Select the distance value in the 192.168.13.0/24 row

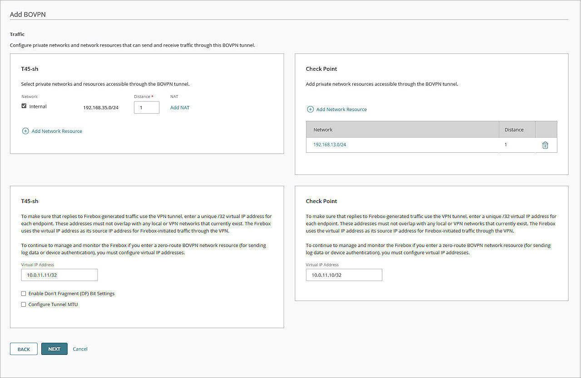point(506,145)
